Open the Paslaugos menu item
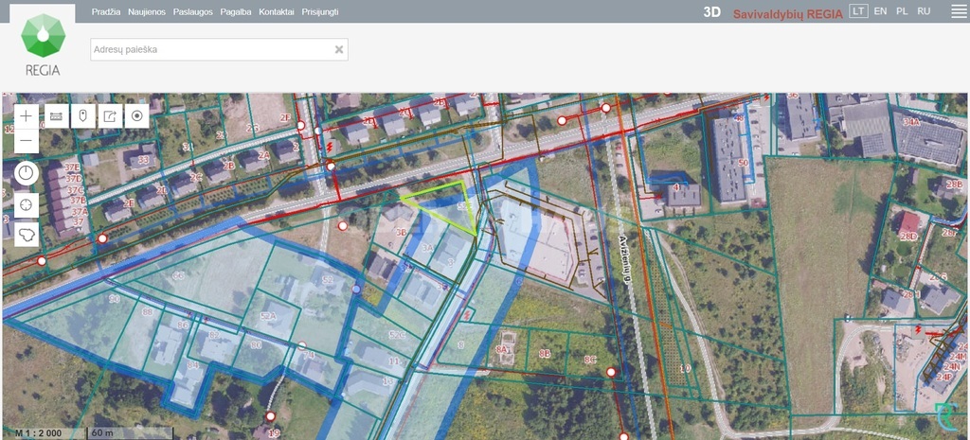The image size is (970, 440). tap(193, 11)
